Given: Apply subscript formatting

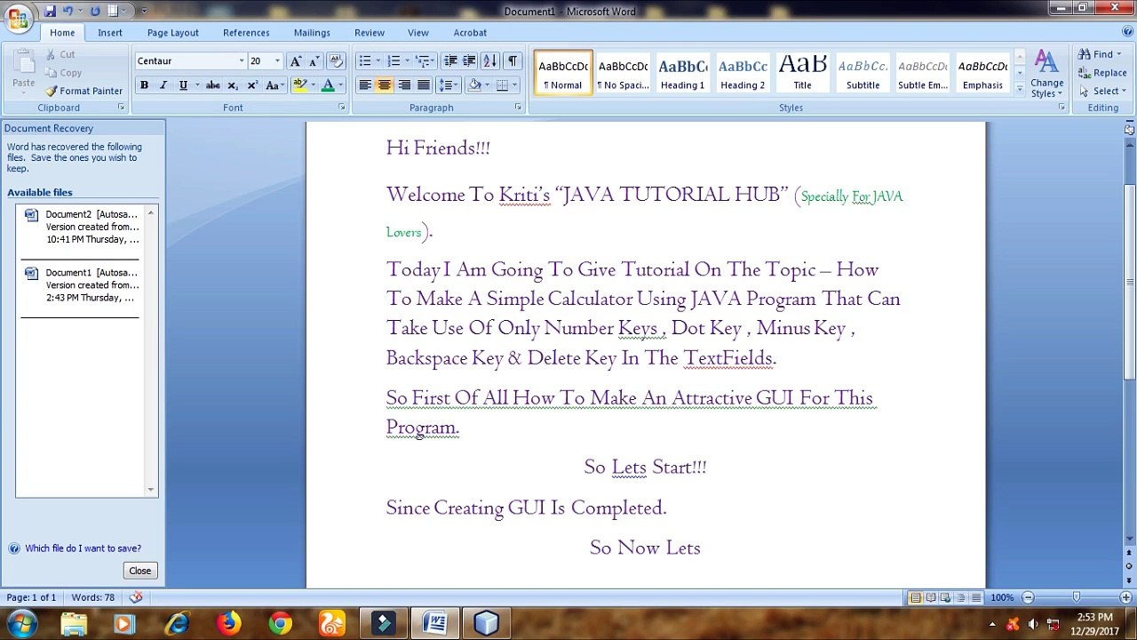Looking at the screenshot, I should click(233, 85).
